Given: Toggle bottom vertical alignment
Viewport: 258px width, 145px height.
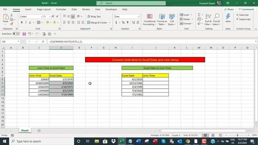Looking at the screenshot, I should pyautogui.click(x=73, y=17).
